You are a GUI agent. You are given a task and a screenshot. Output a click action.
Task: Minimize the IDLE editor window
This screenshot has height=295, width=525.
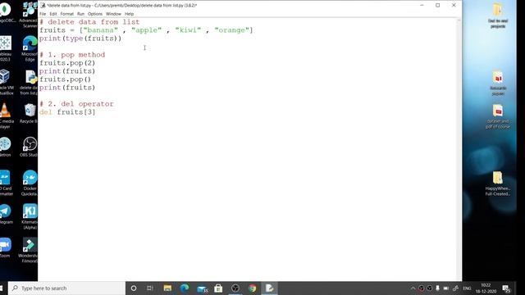(422, 5)
